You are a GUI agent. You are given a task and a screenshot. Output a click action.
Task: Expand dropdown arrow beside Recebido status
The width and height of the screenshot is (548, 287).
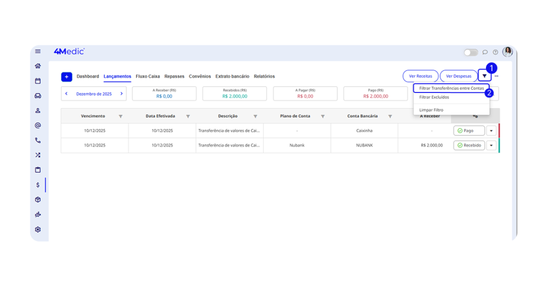491,145
